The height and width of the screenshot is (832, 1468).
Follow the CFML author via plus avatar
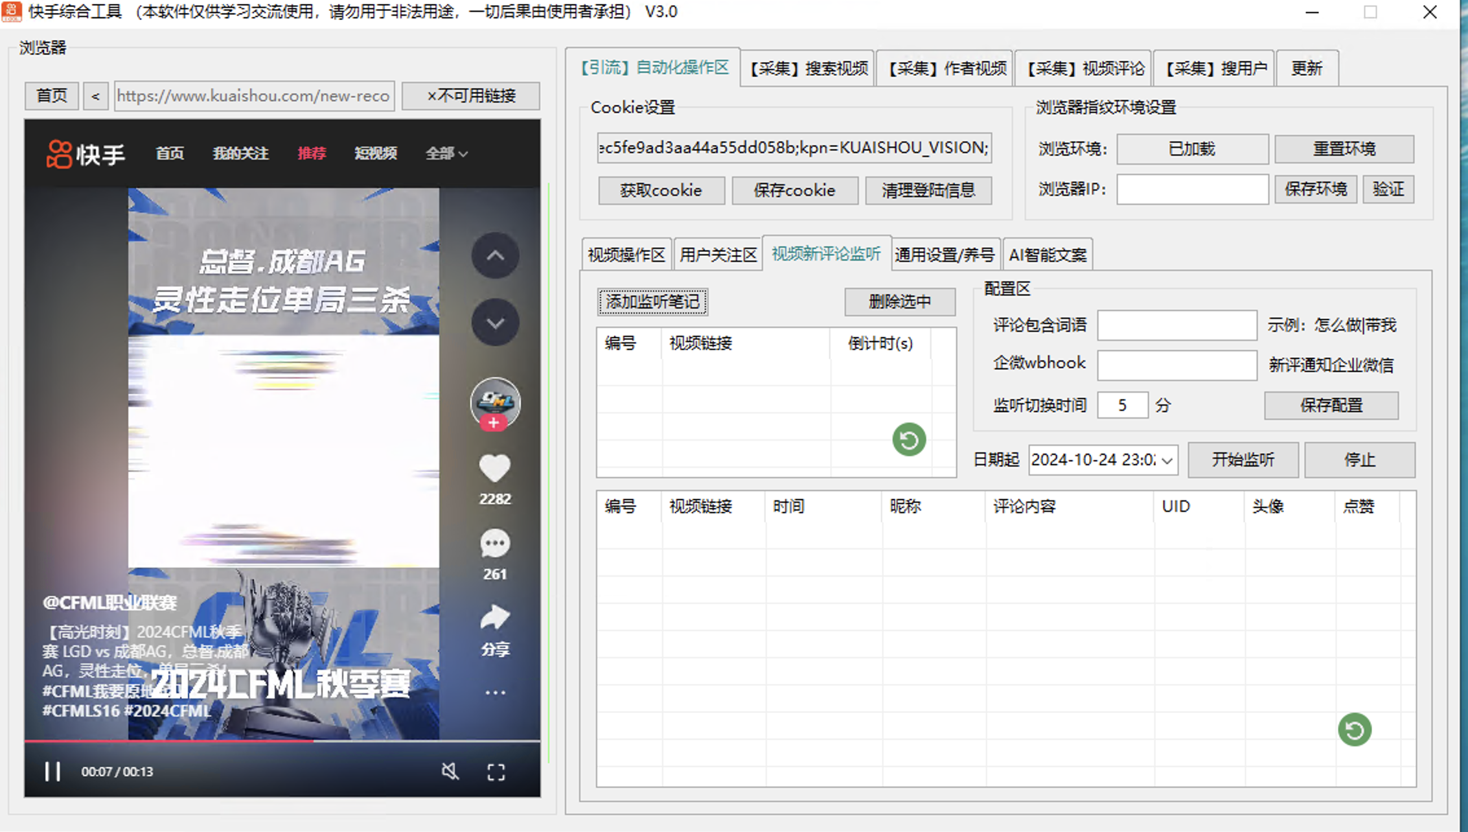494,422
